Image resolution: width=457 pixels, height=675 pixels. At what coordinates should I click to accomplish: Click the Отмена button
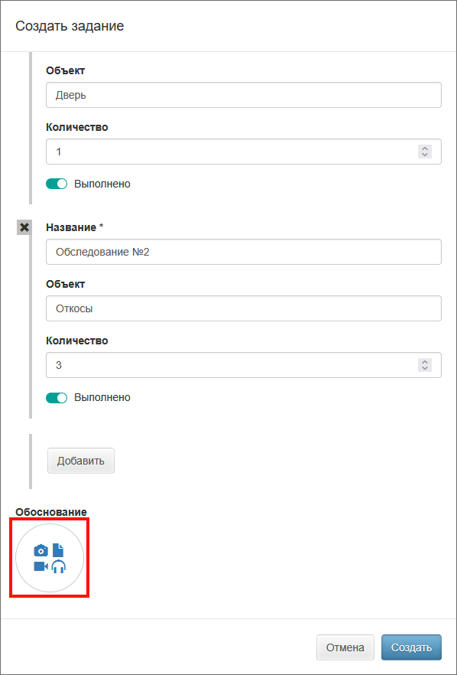pos(345,647)
